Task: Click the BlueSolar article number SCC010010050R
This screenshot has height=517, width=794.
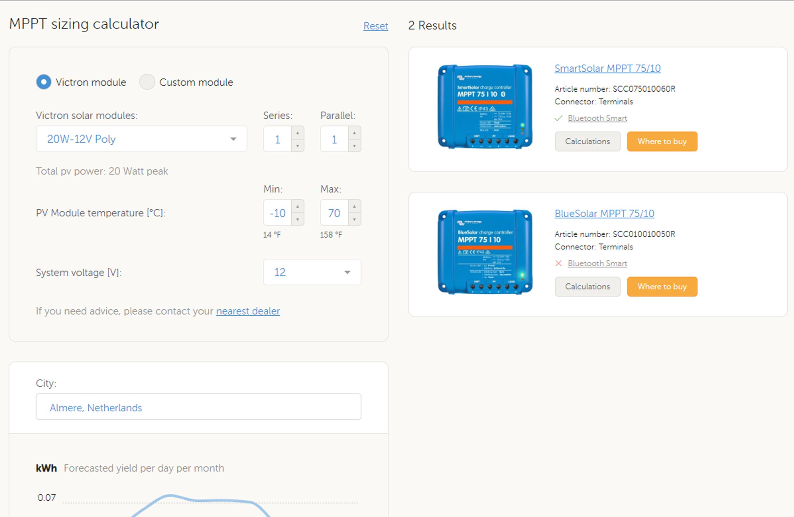Action: click(x=644, y=234)
